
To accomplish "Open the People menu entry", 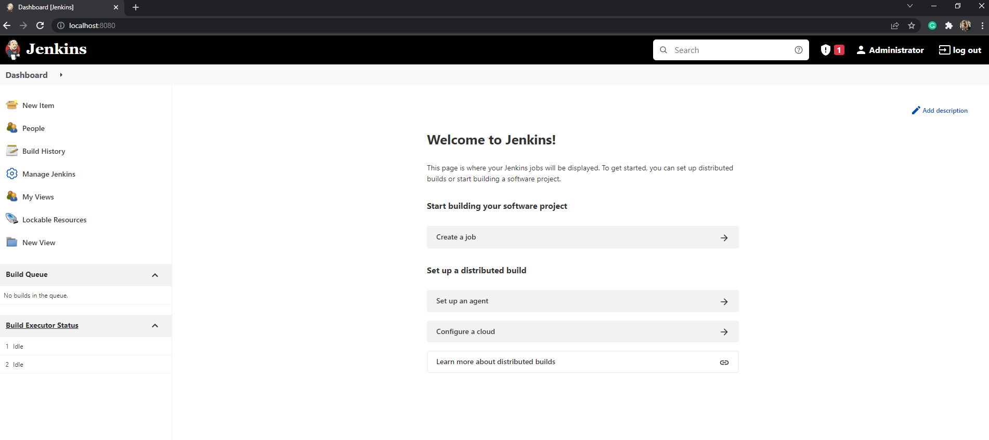I will pos(33,128).
